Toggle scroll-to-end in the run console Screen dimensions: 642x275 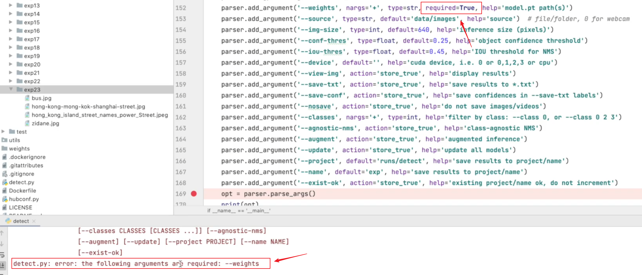(x=2, y=265)
